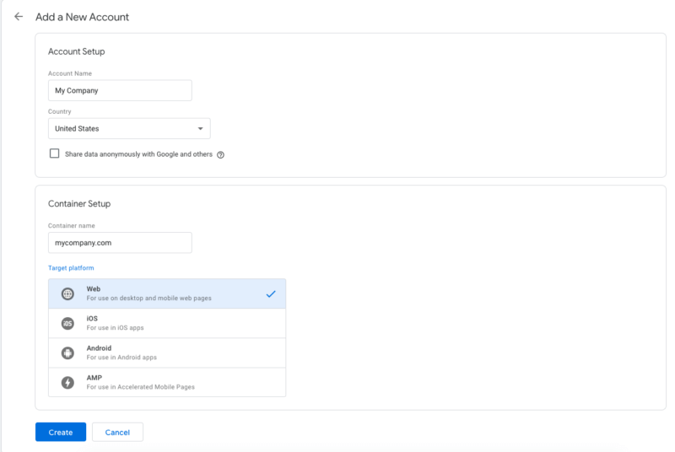
Task: Choose the Android target platform option
Action: pos(167,353)
